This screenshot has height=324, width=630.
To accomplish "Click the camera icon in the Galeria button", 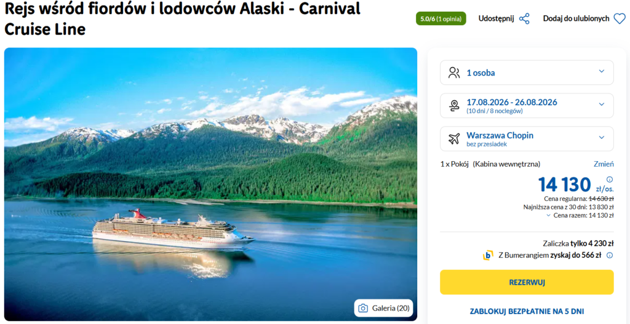I will 363,308.
